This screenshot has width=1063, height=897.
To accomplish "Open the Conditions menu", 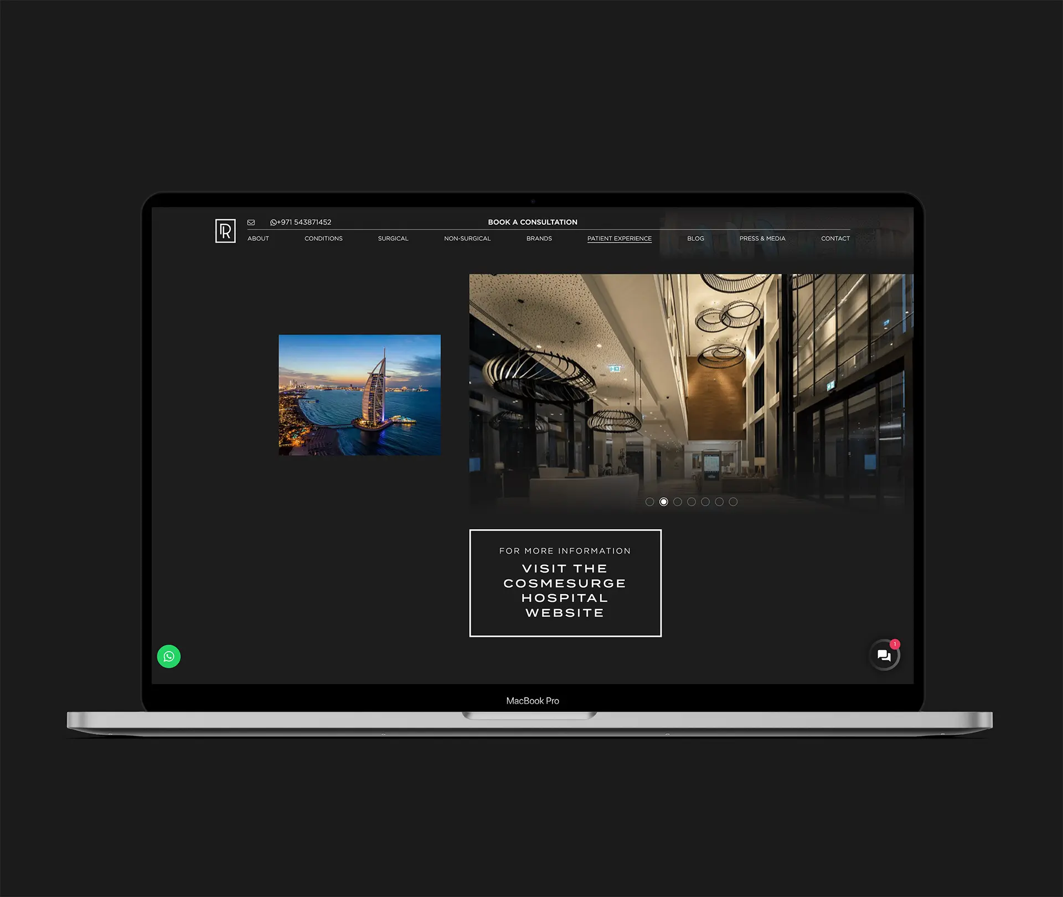I will pos(323,239).
